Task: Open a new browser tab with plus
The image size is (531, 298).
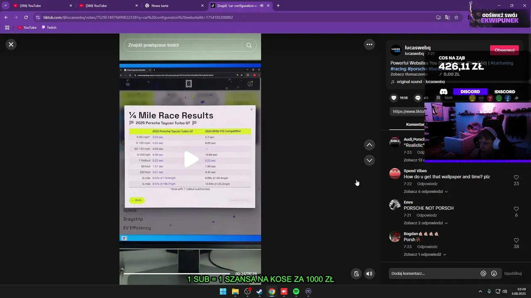Action: [278, 6]
